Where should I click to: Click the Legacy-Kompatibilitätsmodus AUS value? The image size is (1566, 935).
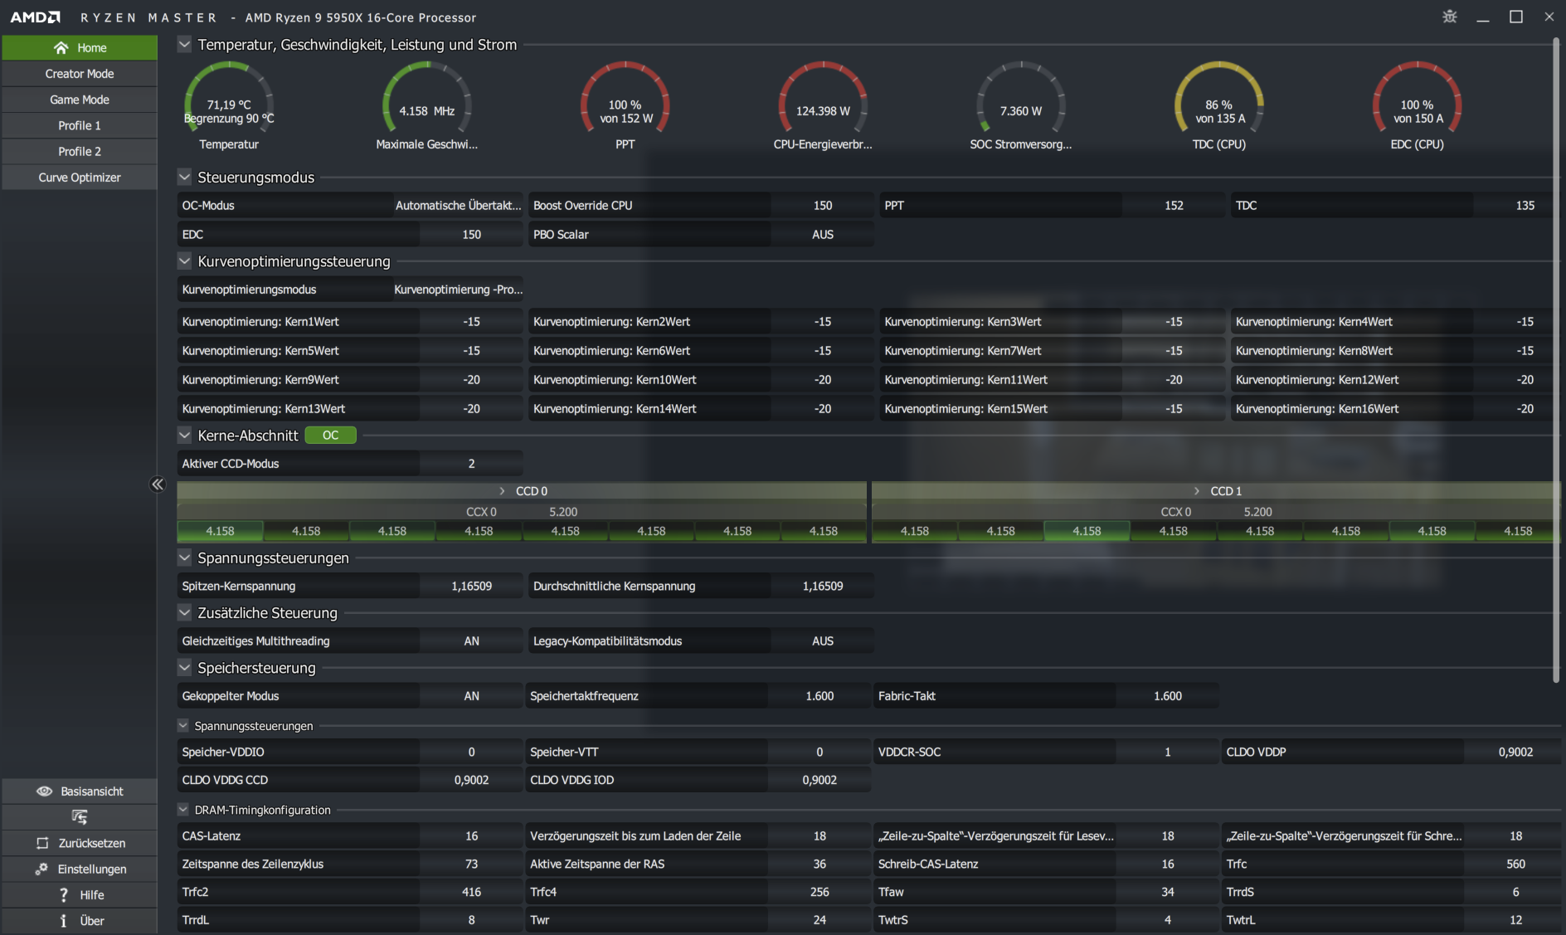tap(822, 641)
